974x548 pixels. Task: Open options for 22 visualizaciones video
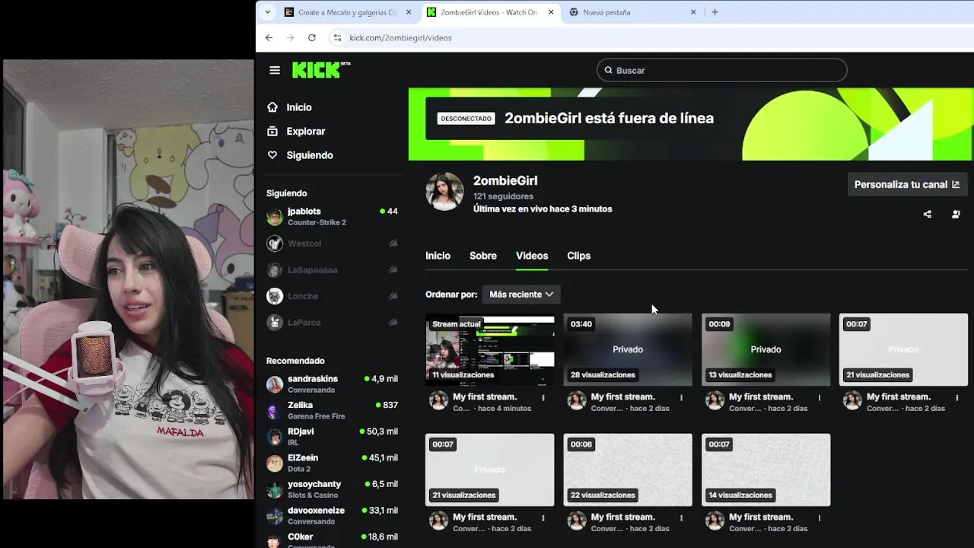point(681,518)
